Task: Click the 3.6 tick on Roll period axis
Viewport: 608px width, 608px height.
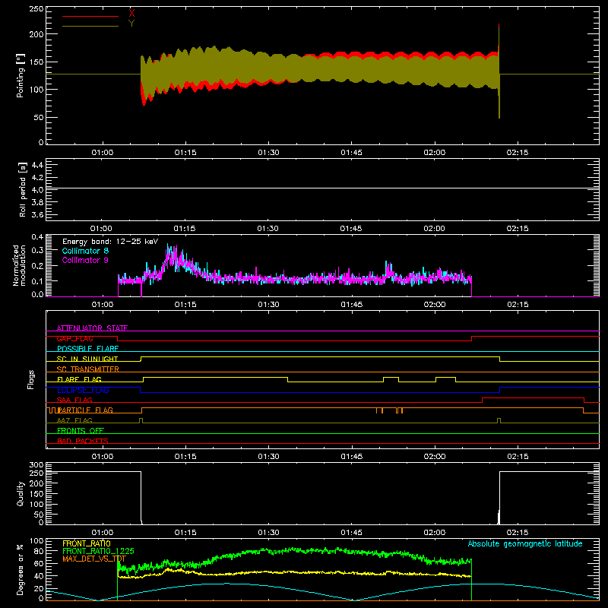Action: [x=37, y=214]
